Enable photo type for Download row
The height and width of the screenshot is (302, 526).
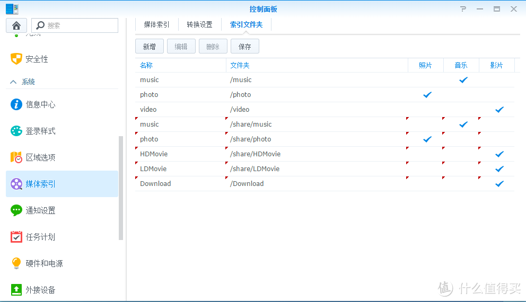(425, 184)
